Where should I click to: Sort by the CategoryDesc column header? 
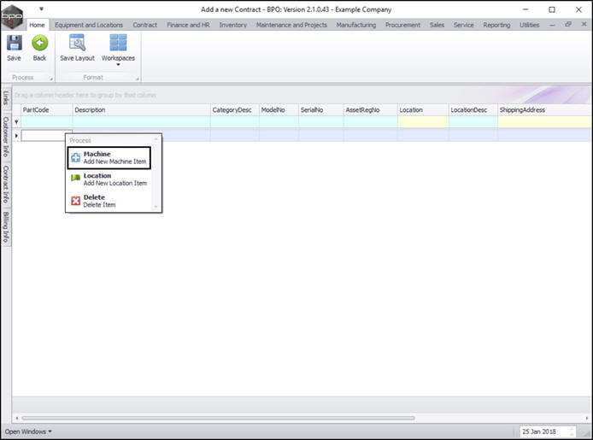pos(234,110)
